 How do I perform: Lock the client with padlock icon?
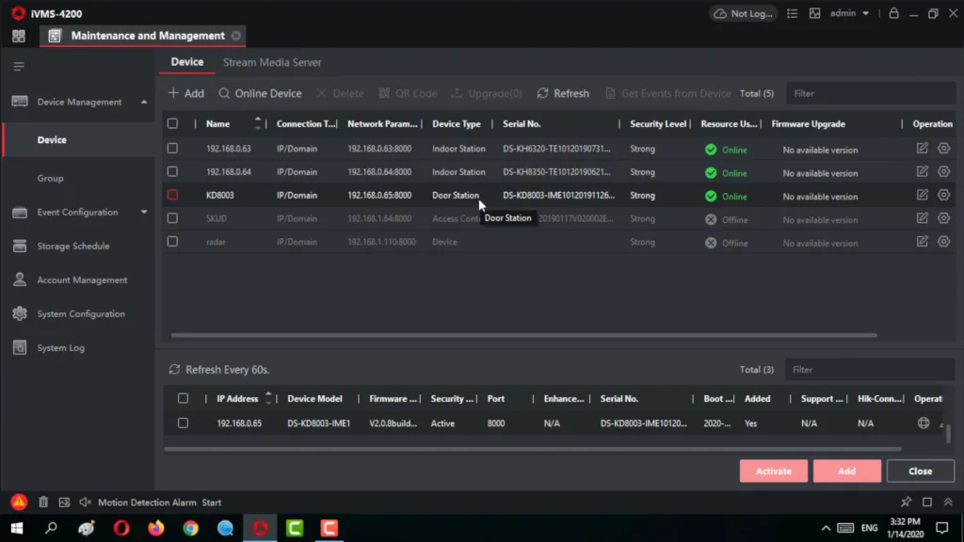[894, 13]
